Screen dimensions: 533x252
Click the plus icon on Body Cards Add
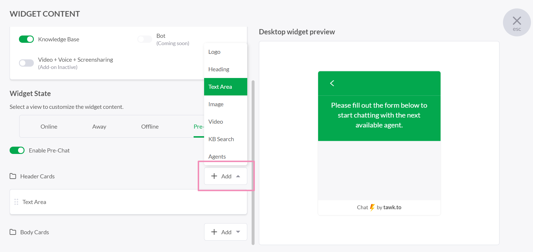(x=214, y=232)
